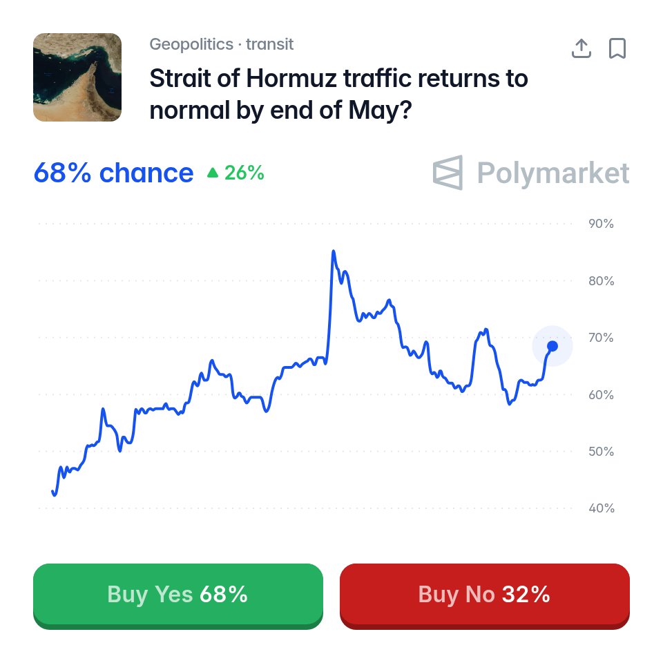Click the 60% y-axis label

[601, 395]
